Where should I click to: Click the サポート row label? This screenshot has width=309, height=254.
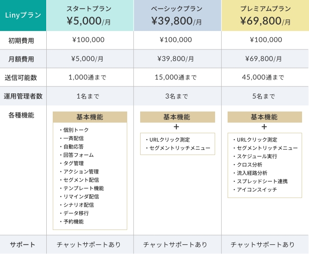coord(23,244)
